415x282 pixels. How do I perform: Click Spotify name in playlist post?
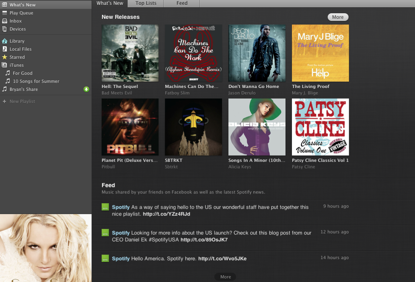pyautogui.click(x=121, y=207)
